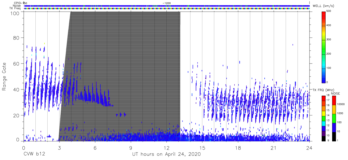Click the "1000" label on NOISE legend
The height and width of the screenshot is (160, 348).
pos(340,113)
